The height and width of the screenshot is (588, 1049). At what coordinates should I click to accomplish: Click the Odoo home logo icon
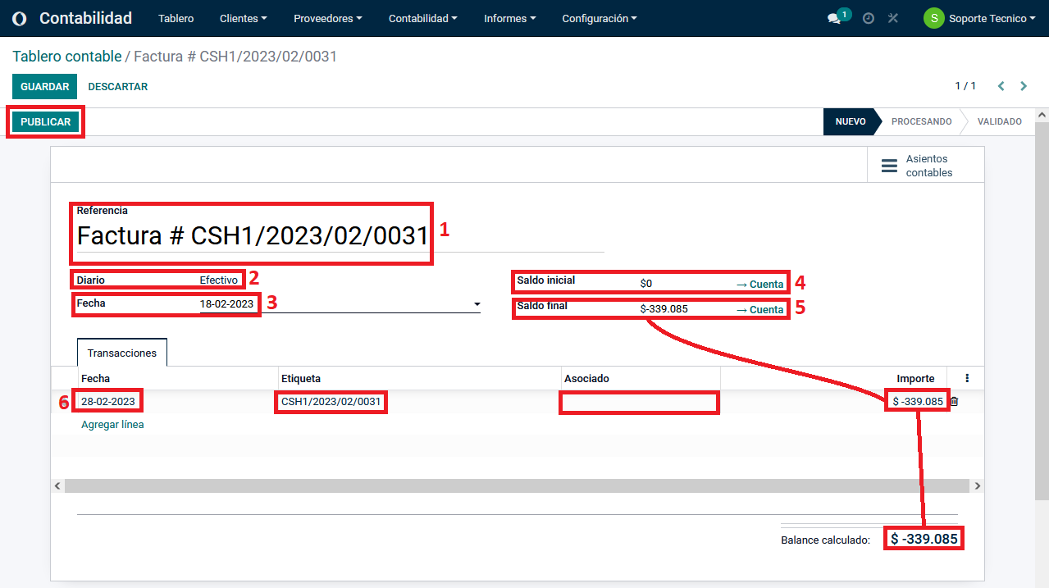(x=20, y=18)
